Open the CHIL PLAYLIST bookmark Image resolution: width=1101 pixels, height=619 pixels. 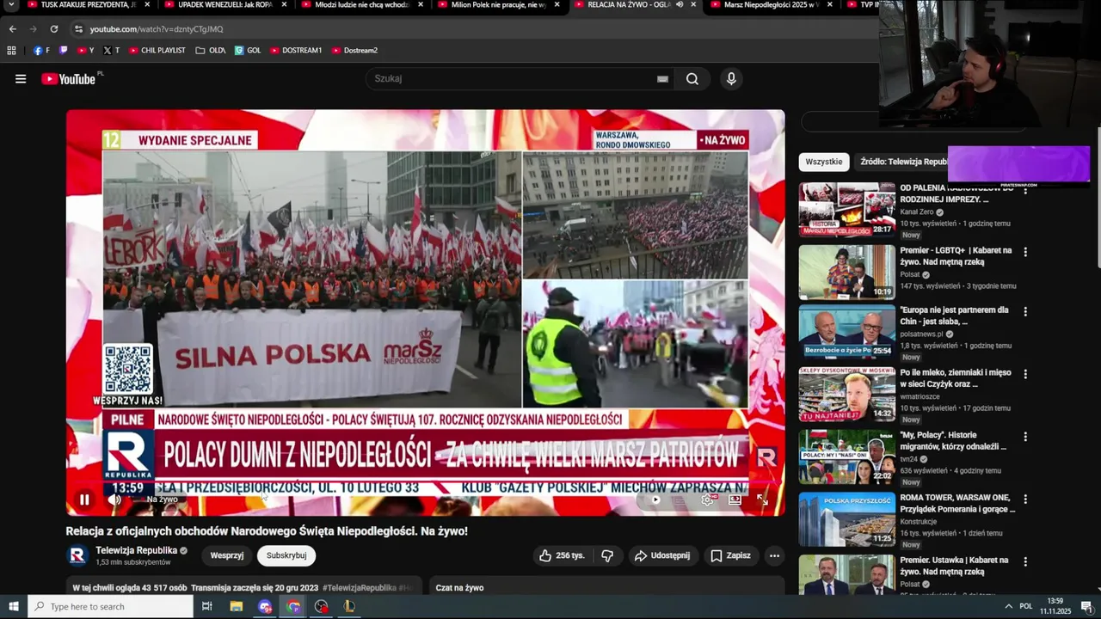coord(157,51)
